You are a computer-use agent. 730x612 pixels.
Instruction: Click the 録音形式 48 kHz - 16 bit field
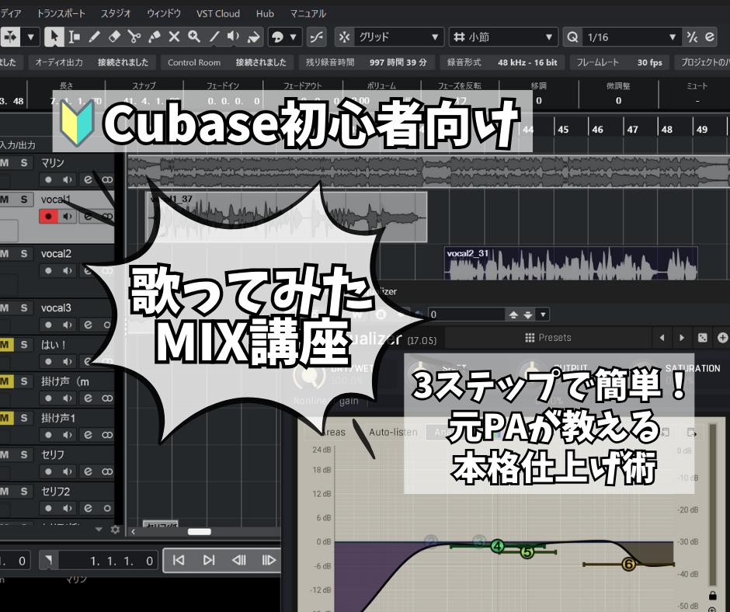pyautogui.click(x=502, y=62)
